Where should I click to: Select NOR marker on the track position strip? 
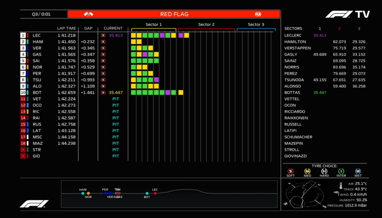pos(88,193)
